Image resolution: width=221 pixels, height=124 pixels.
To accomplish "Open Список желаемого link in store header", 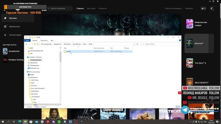I will pyautogui.click(x=173, y=8).
